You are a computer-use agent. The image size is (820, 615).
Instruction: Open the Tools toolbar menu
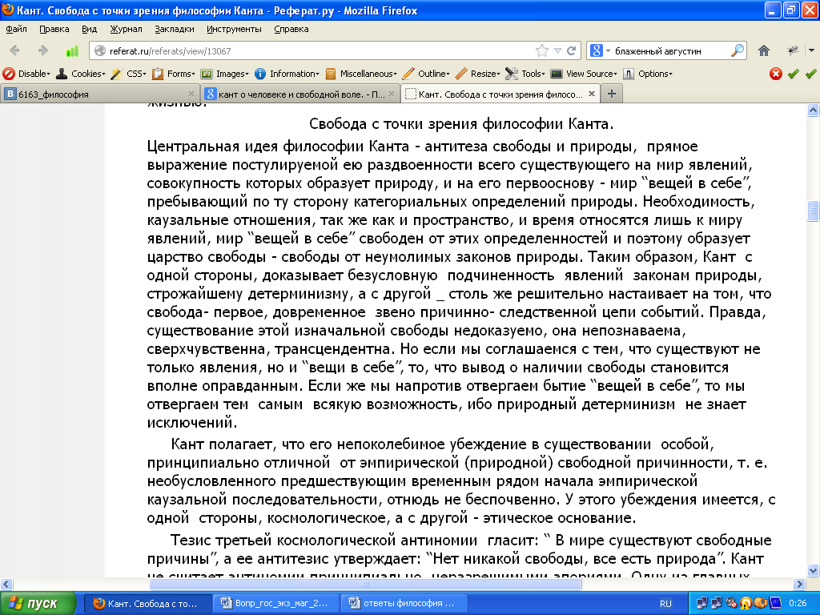(x=525, y=74)
